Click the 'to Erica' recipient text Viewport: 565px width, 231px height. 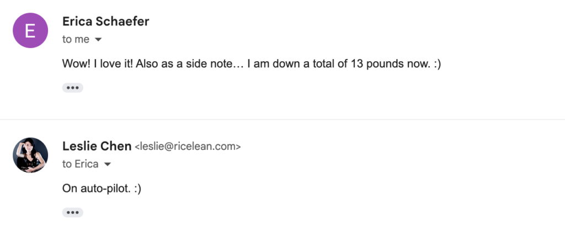pyautogui.click(x=81, y=164)
